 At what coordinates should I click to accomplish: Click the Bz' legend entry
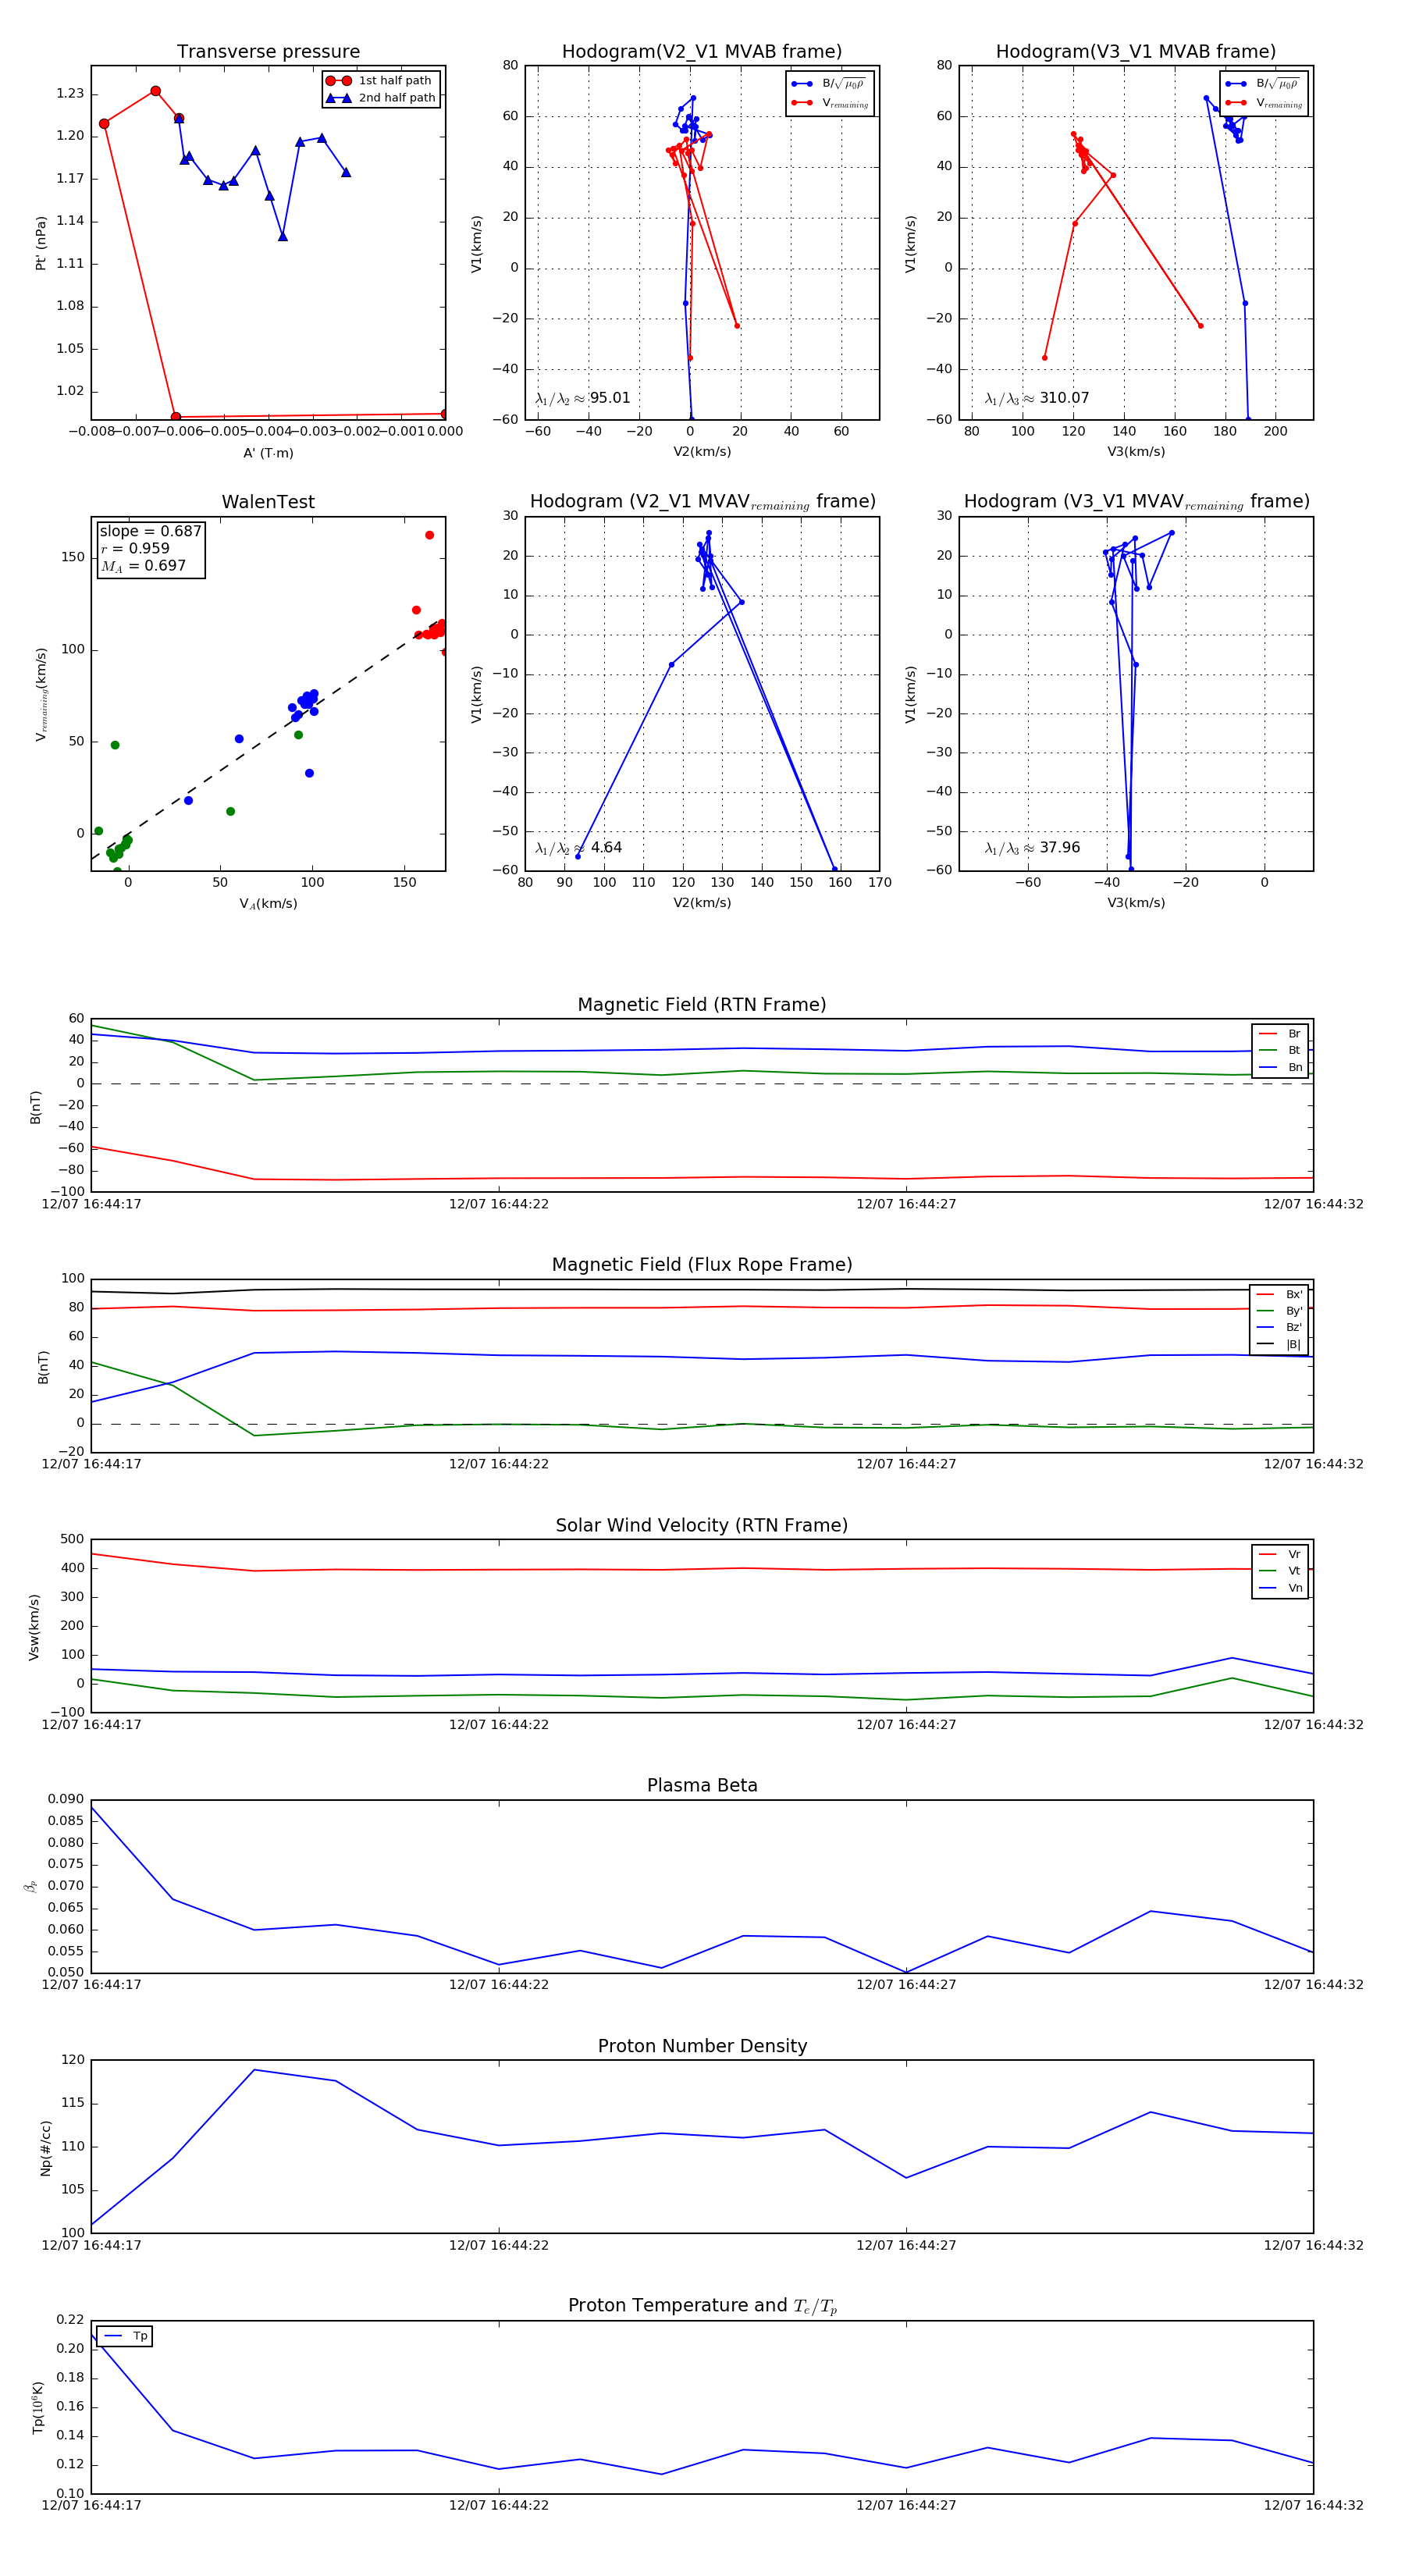coord(1280,1327)
